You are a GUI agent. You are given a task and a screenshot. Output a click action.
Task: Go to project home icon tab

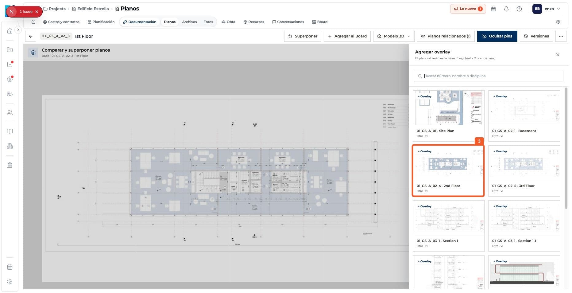point(33,22)
